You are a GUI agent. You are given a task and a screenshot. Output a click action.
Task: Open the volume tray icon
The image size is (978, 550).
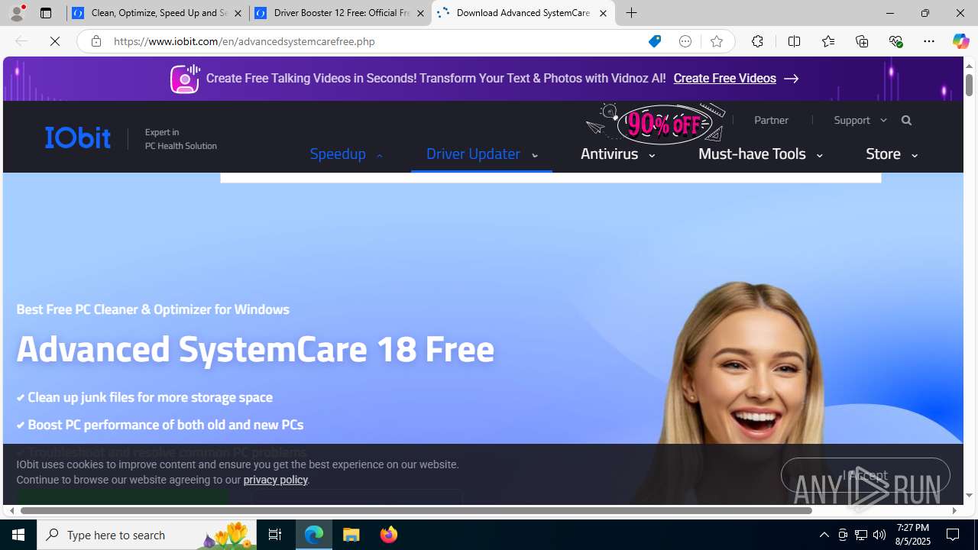[x=879, y=535]
